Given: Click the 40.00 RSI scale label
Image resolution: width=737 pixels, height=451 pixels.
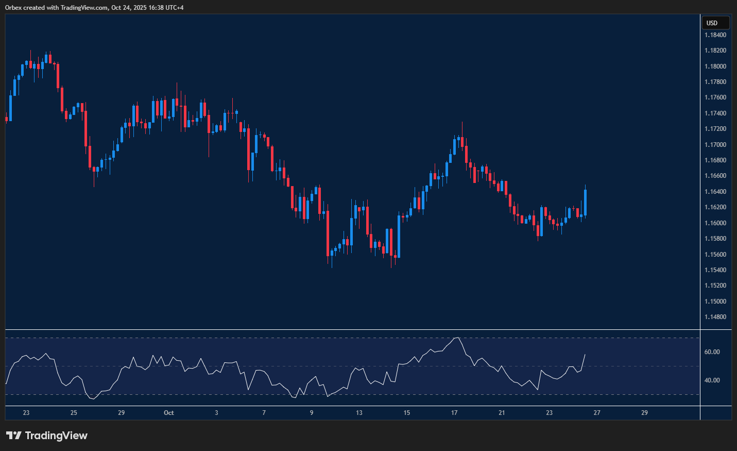Looking at the screenshot, I should [x=712, y=380].
